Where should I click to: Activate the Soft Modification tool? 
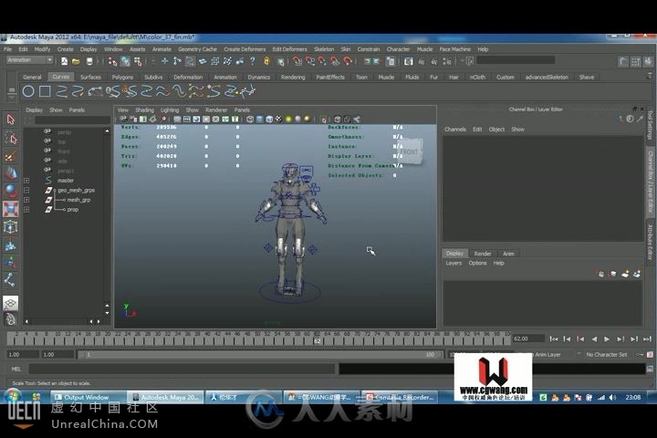(x=11, y=245)
